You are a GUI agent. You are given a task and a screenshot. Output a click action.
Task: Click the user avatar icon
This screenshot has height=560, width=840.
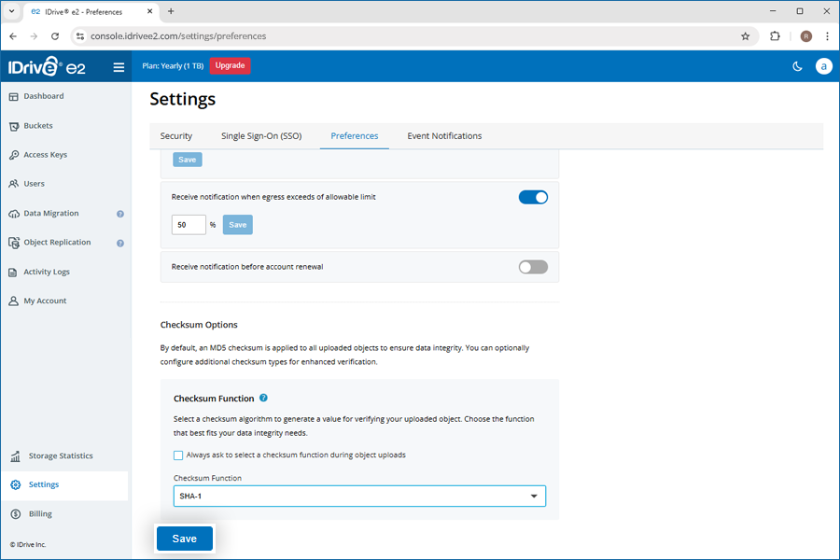tap(823, 66)
